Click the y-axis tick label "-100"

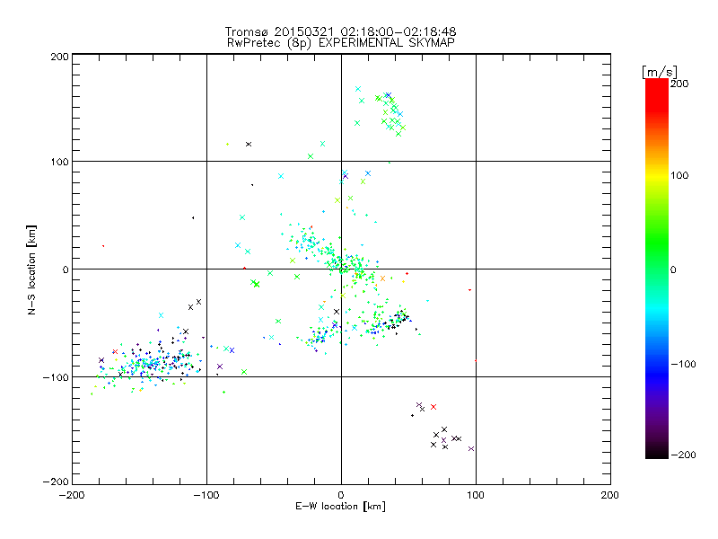pyautogui.click(x=56, y=377)
